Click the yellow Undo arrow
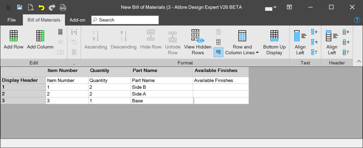This screenshot has height=148, width=363. coord(41,7)
